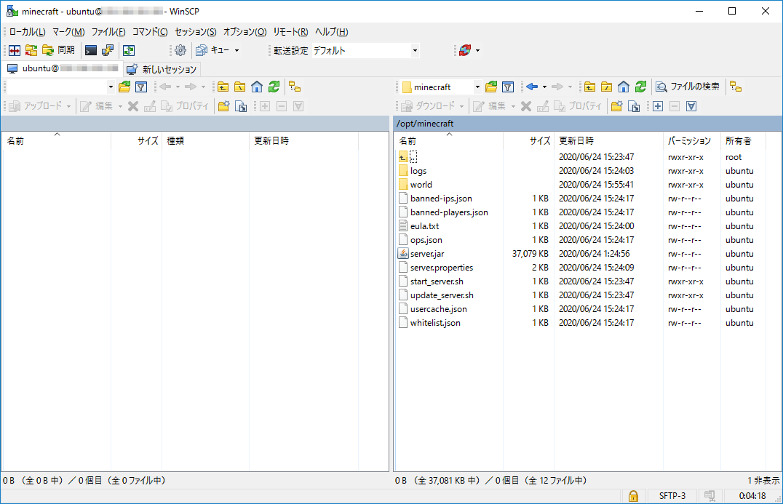Go to the remote home directory icon
Screen dimensions: 783x504
[624, 87]
